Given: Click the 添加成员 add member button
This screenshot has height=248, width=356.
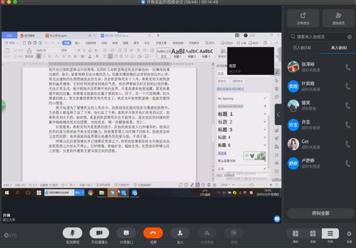Looking at the screenshot, I should click(x=337, y=18).
